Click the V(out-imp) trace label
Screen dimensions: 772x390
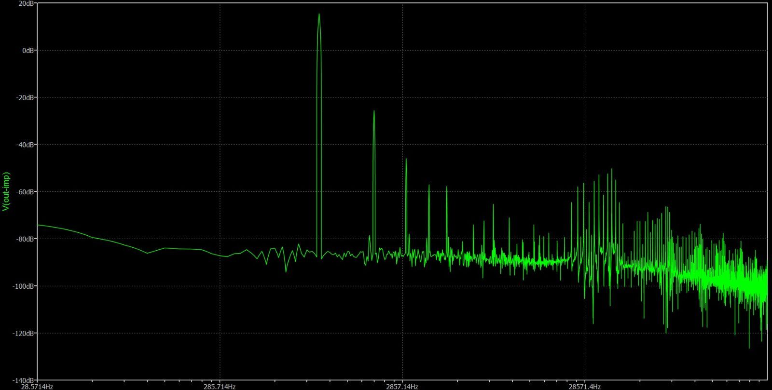click(x=6, y=191)
